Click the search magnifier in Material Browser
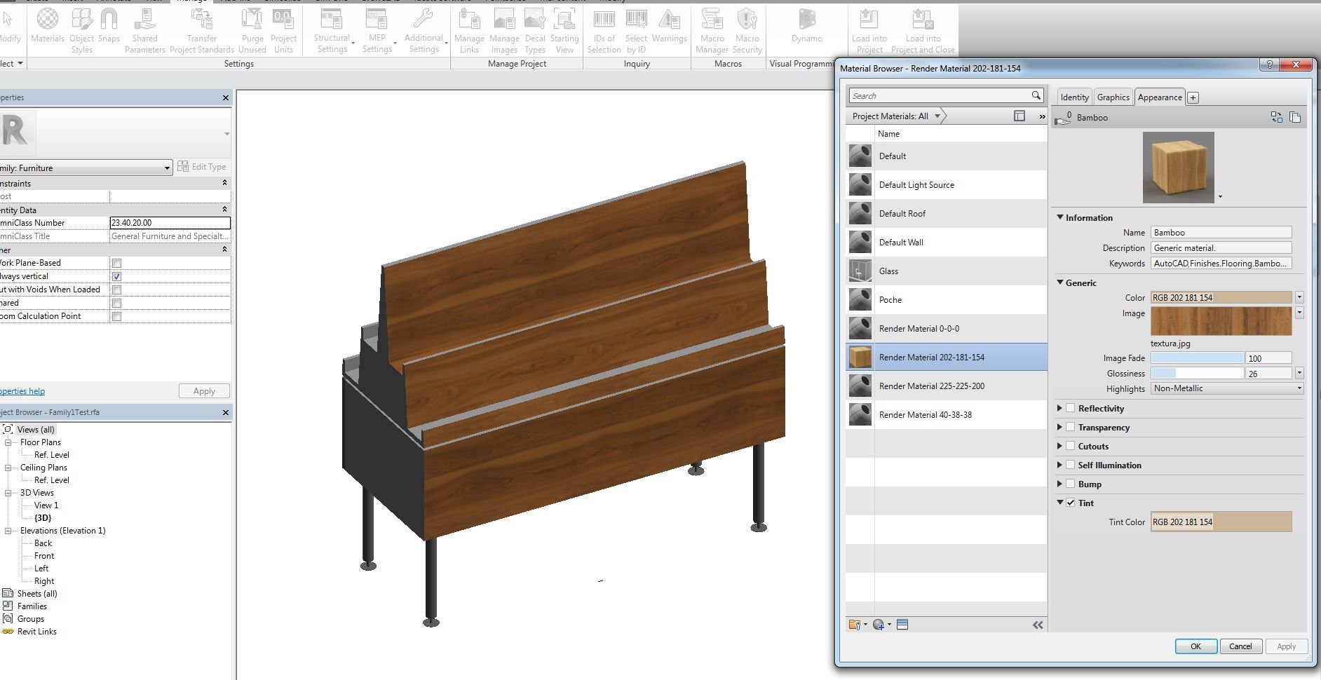 click(x=1036, y=95)
